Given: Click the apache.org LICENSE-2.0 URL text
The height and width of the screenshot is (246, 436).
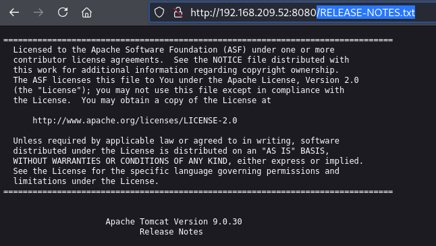Looking at the screenshot, I should (135, 121).
